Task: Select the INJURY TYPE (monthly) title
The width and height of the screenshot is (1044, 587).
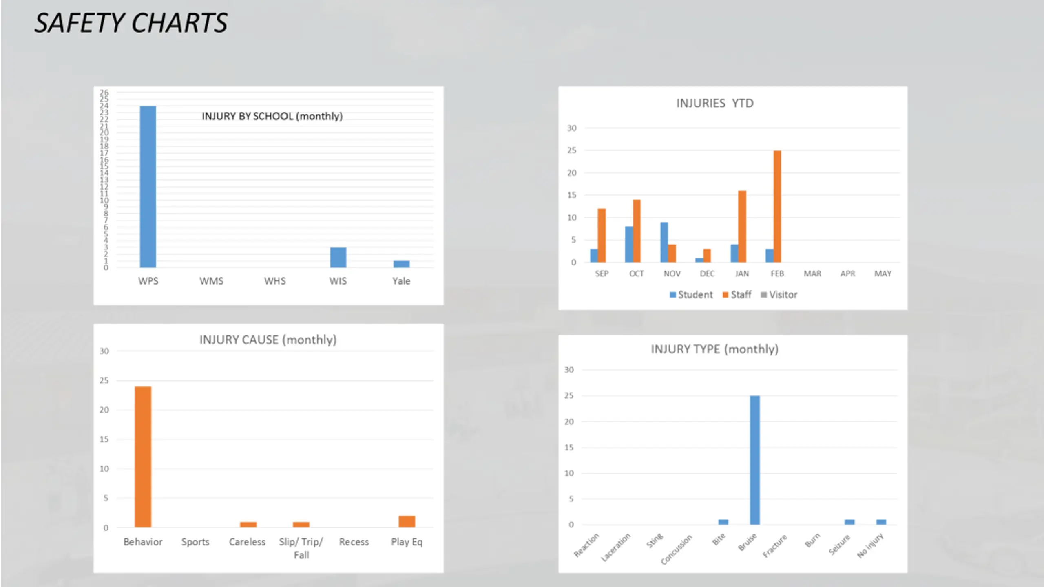Action: point(714,349)
